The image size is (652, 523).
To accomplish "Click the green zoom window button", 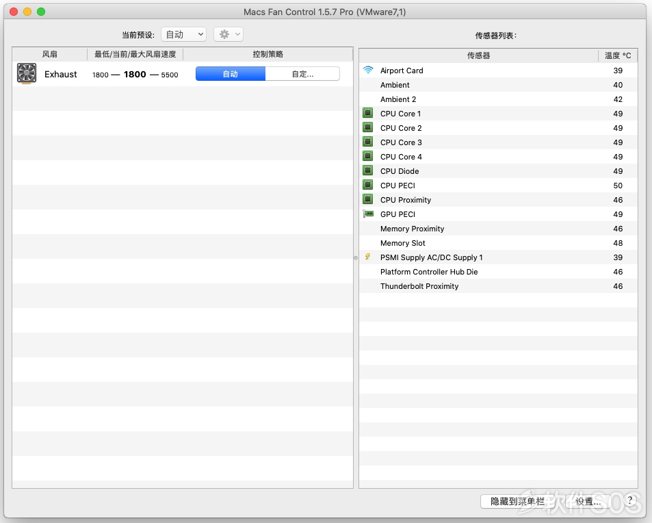I will 41,12.
